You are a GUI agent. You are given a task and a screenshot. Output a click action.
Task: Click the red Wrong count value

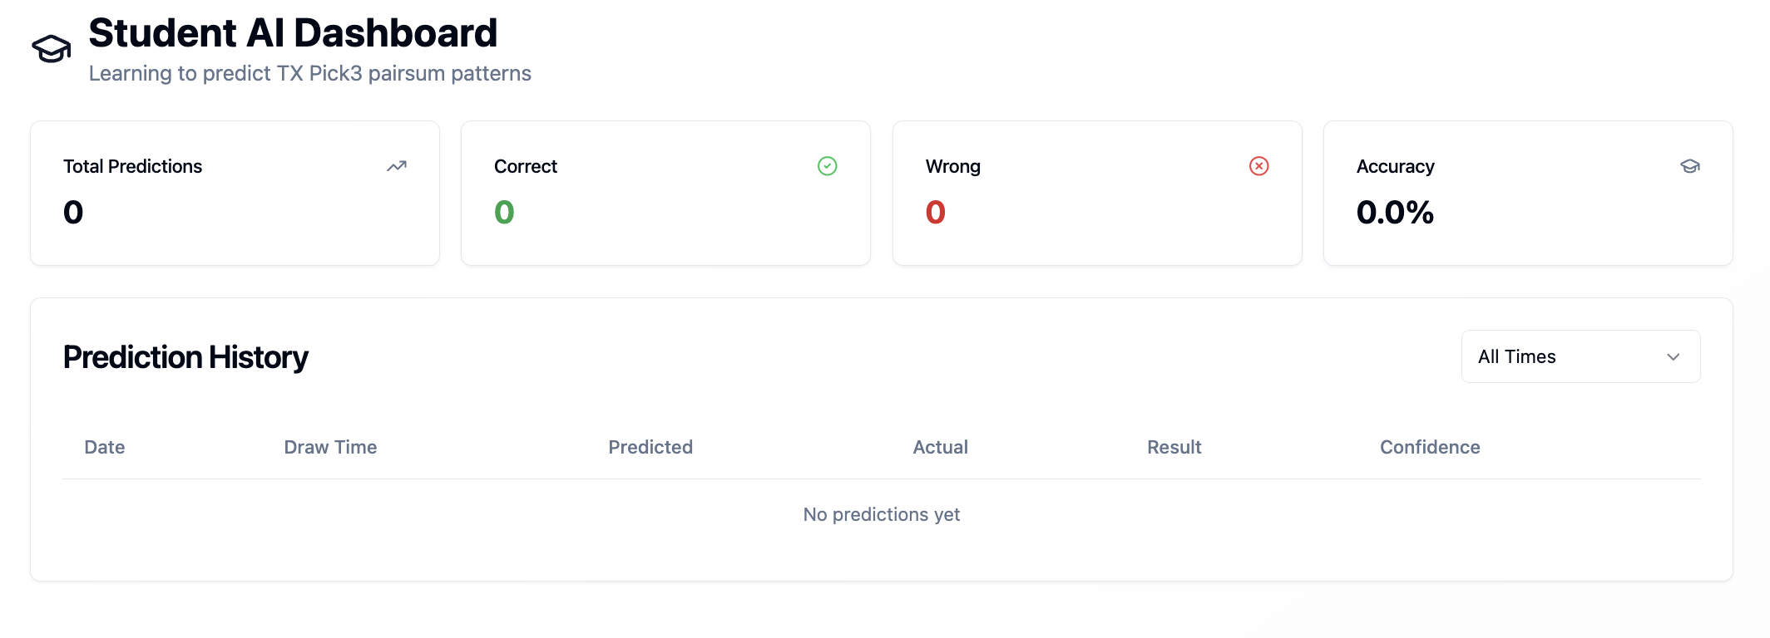pyautogui.click(x=936, y=213)
